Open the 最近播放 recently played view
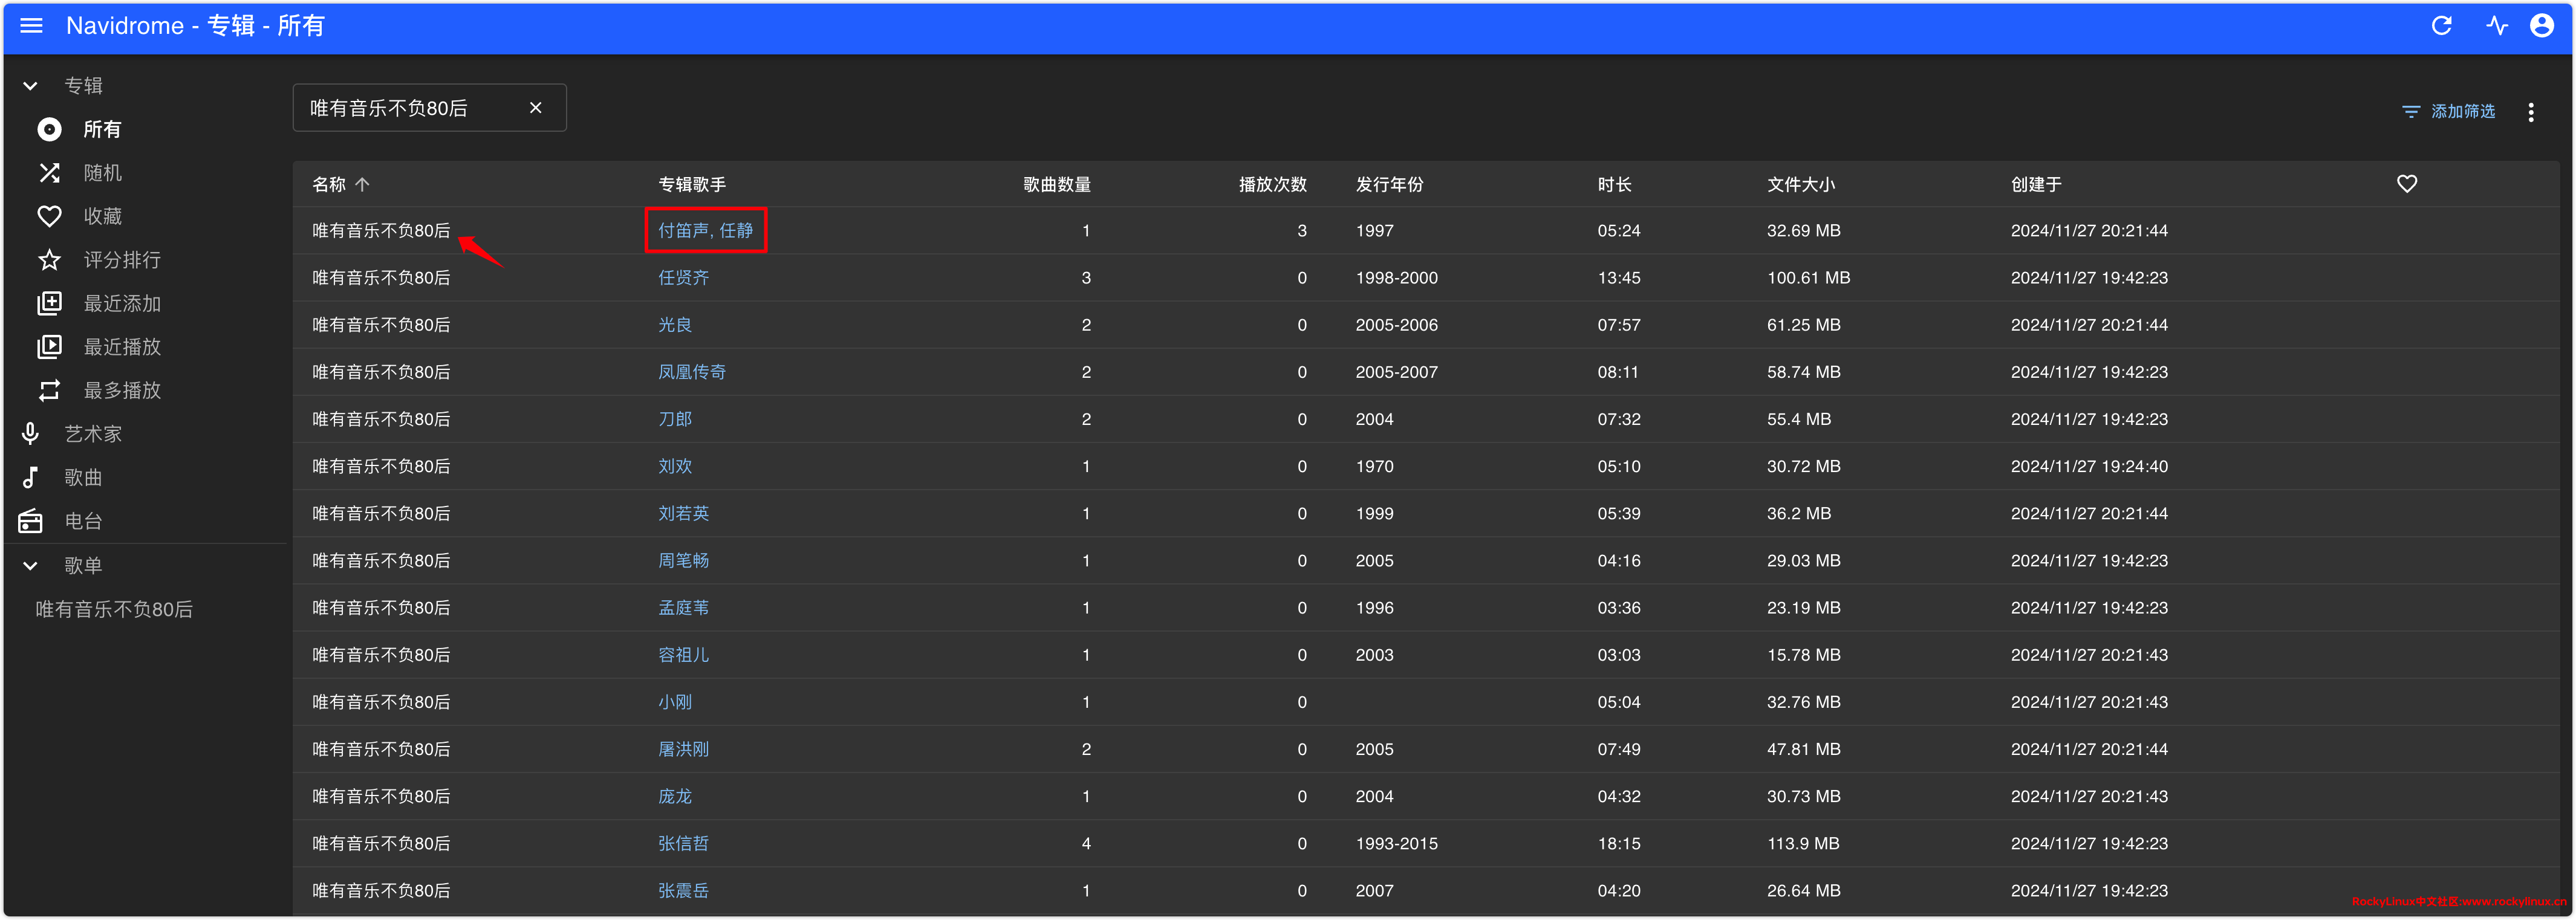 121,347
